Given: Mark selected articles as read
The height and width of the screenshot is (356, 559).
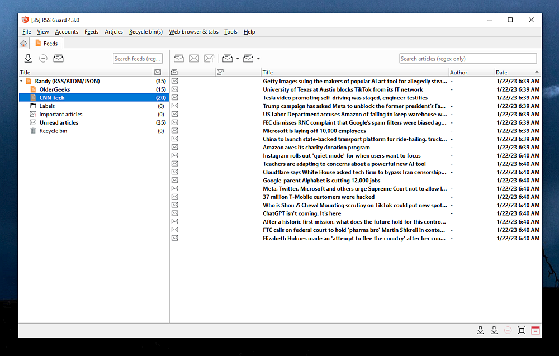Looking at the screenshot, I should [179, 59].
